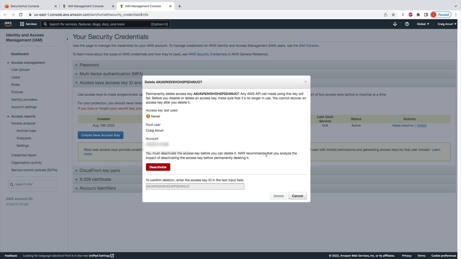Click the Feedback link in the footer
The image size is (461, 259).
point(11,256)
